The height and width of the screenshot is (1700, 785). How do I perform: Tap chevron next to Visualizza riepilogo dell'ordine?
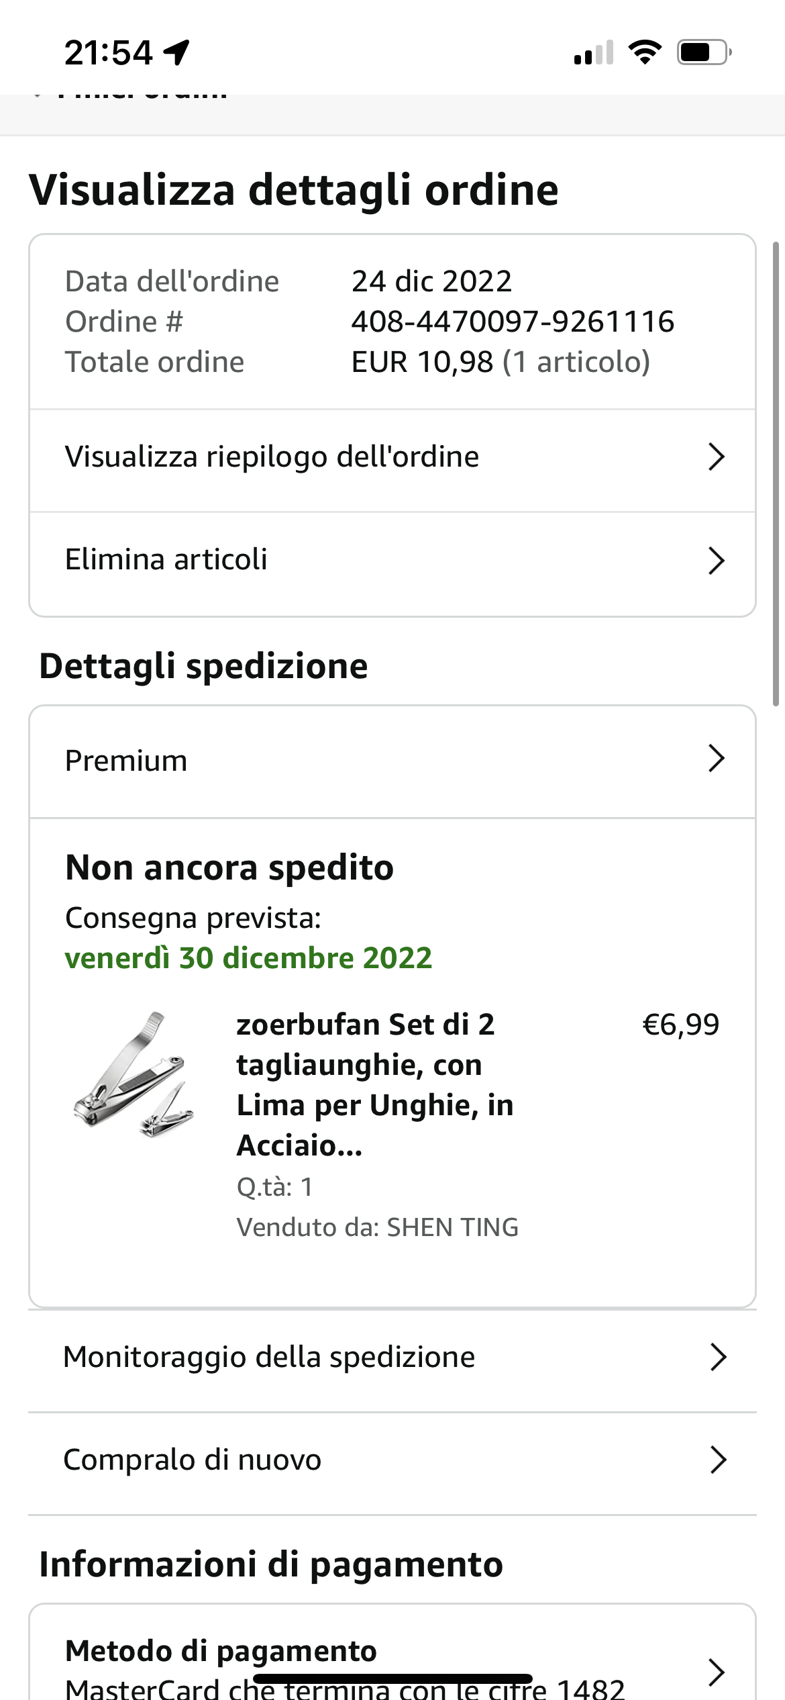tap(717, 457)
